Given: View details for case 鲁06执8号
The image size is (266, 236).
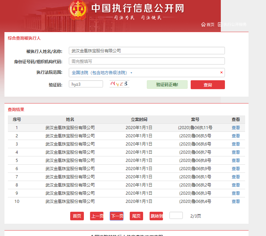Looking at the screenshot, I should pyautogui.click(x=236, y=160).
